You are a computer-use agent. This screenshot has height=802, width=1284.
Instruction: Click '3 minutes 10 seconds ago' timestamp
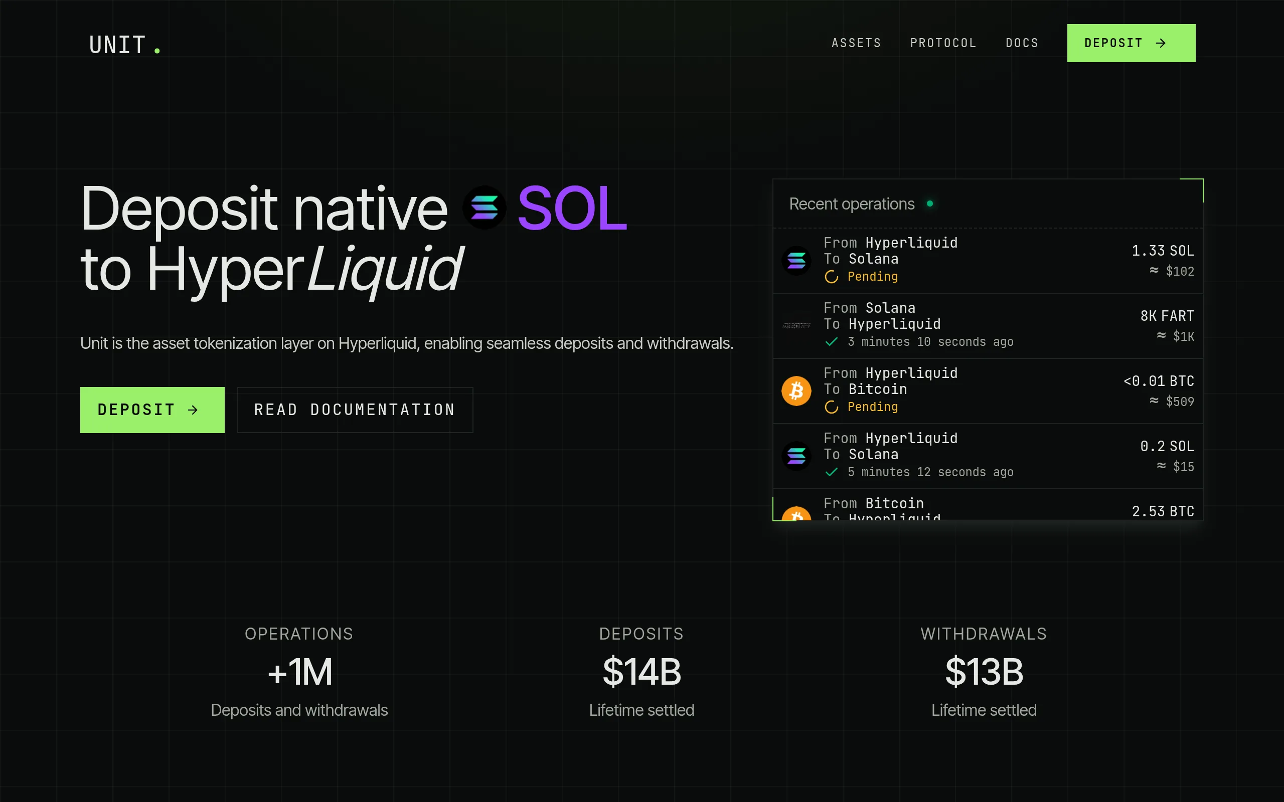[x=930, y=341]
